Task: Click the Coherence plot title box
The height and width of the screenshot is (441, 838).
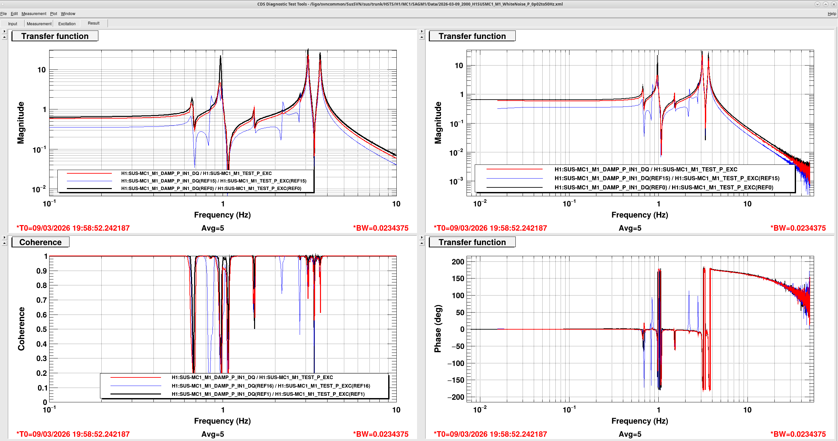Action: click(x=40, y=242)
